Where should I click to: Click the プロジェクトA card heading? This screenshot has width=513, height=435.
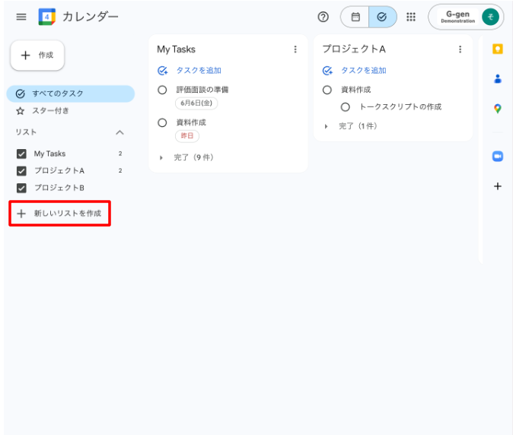tap(354, 49)
